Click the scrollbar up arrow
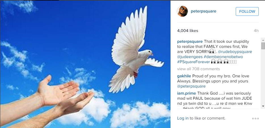Screen dimensions: 265x128 coord(263,40)
